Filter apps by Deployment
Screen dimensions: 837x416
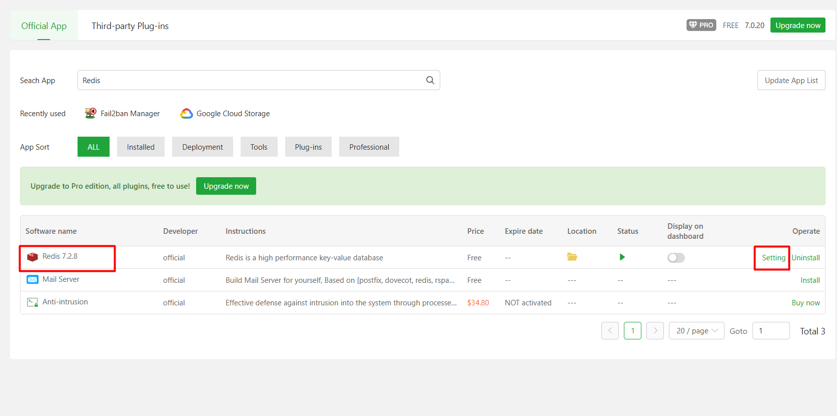click(203, 147)
